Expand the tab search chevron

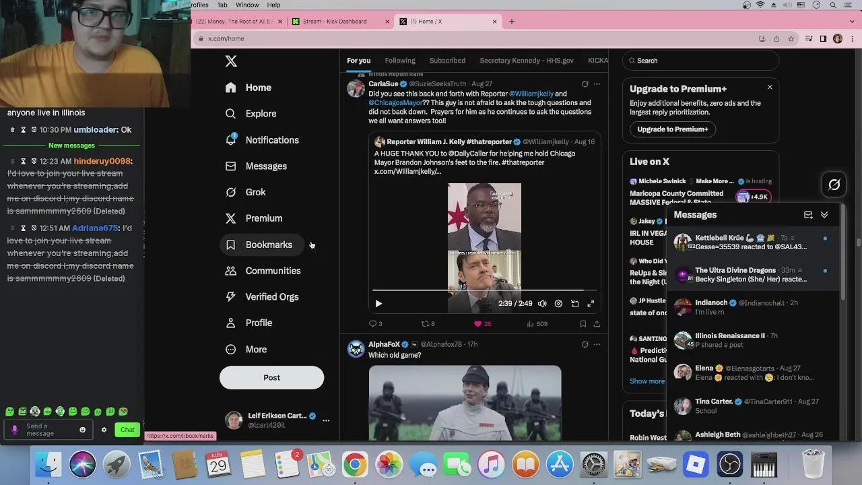(853, 22)
